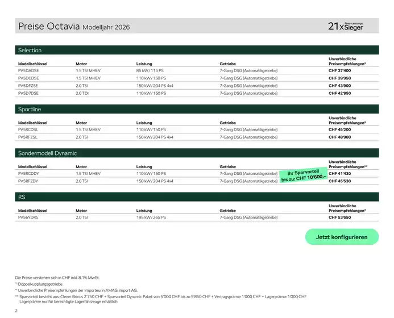Click Unverbindliche Preisempfehlungen header in Selection table
This screenshot has height=318, width=394.
347,61
